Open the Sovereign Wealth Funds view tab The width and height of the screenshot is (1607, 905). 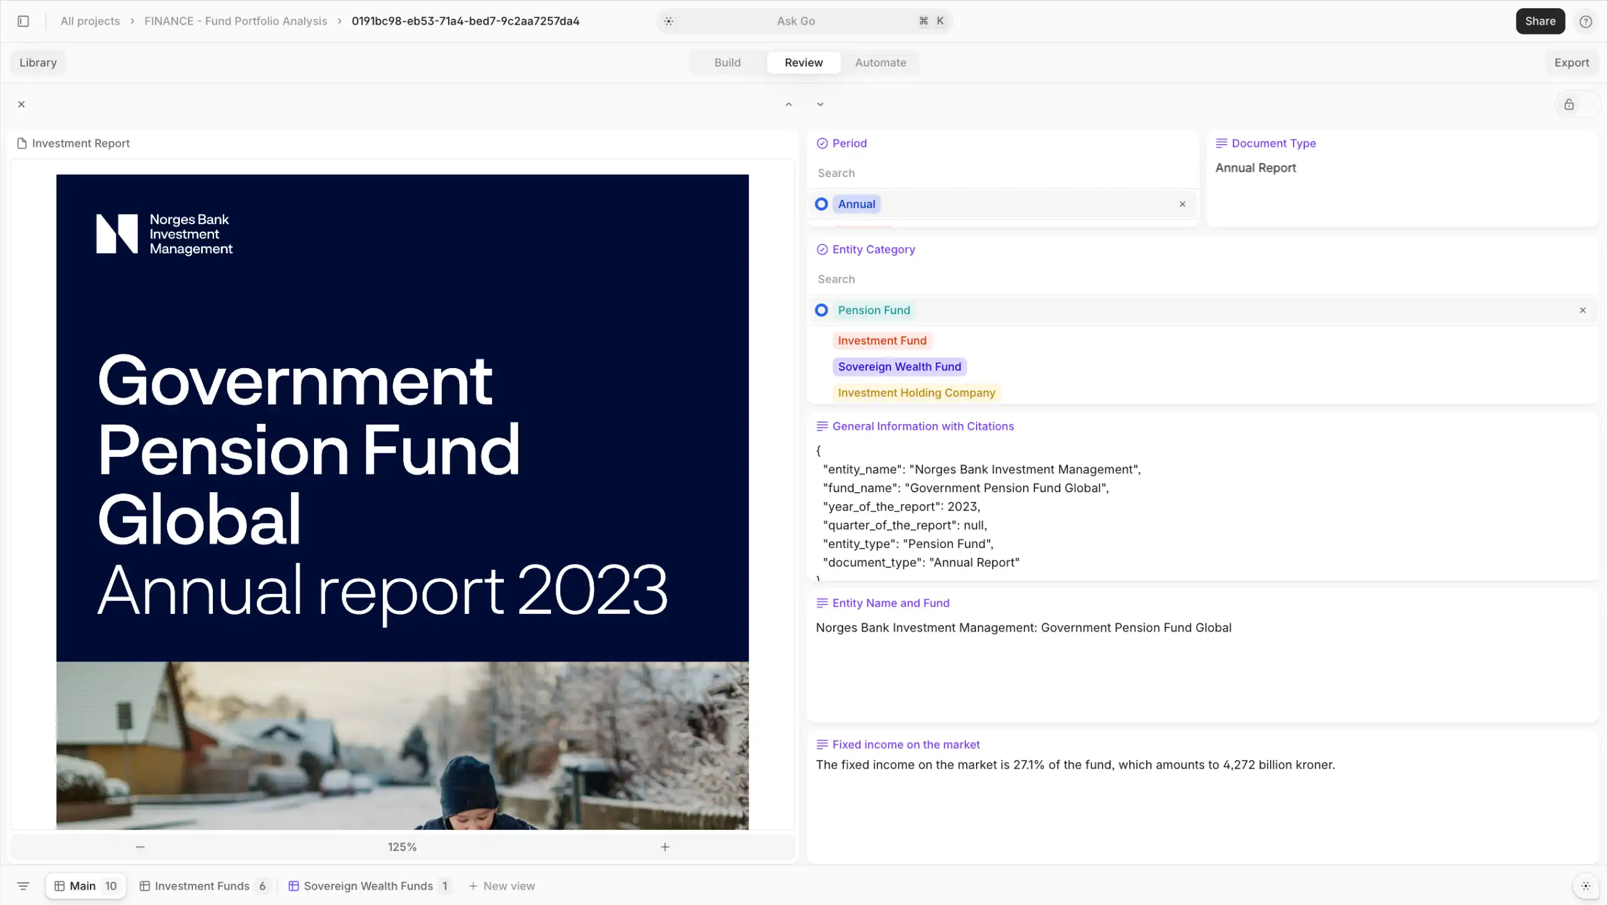pos(368,886)
